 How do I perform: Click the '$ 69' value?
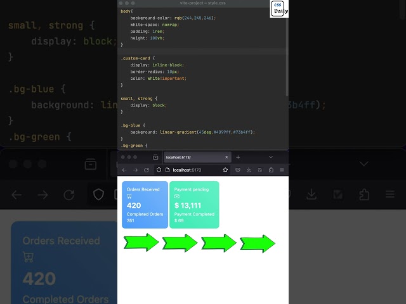pos(179,220)
